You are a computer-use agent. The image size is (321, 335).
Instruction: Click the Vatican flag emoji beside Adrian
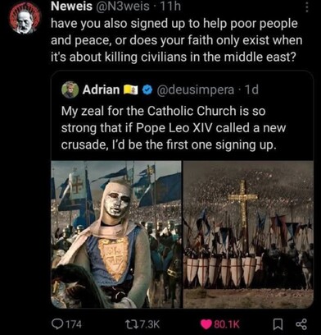[x=132, y=89]
